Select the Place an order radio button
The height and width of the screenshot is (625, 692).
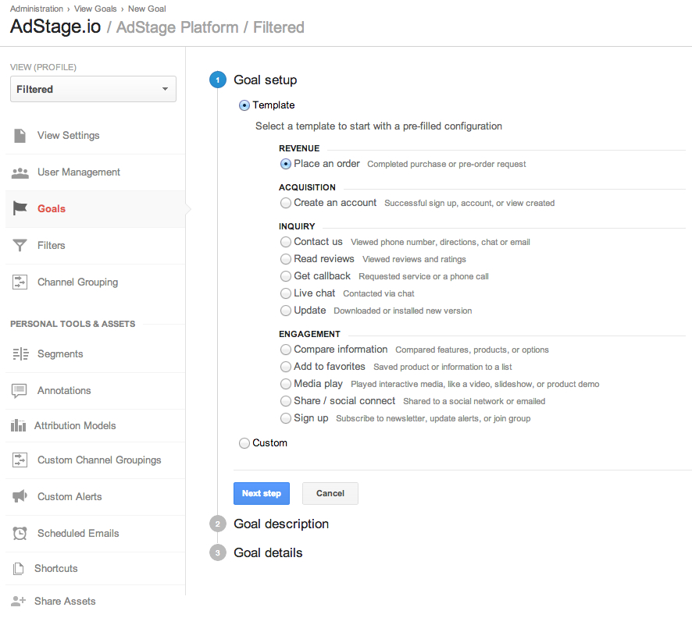click(285, 164)
